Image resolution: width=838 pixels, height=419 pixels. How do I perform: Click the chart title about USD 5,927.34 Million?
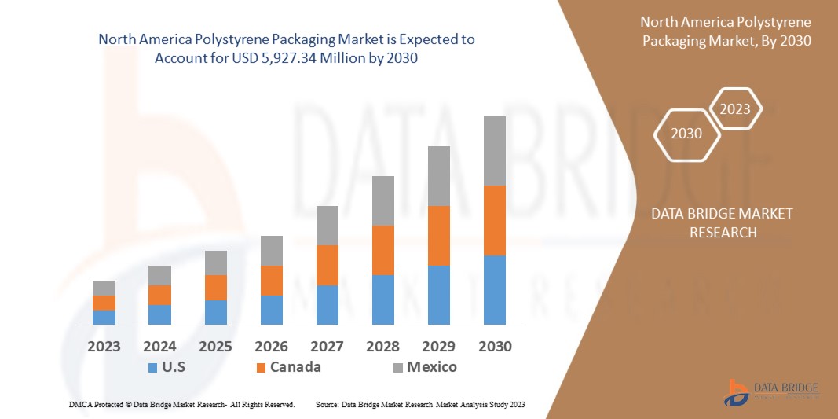coord(287,47)
